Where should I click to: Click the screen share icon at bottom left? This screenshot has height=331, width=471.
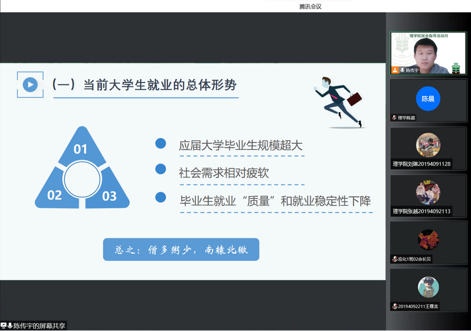pos(4,326)
